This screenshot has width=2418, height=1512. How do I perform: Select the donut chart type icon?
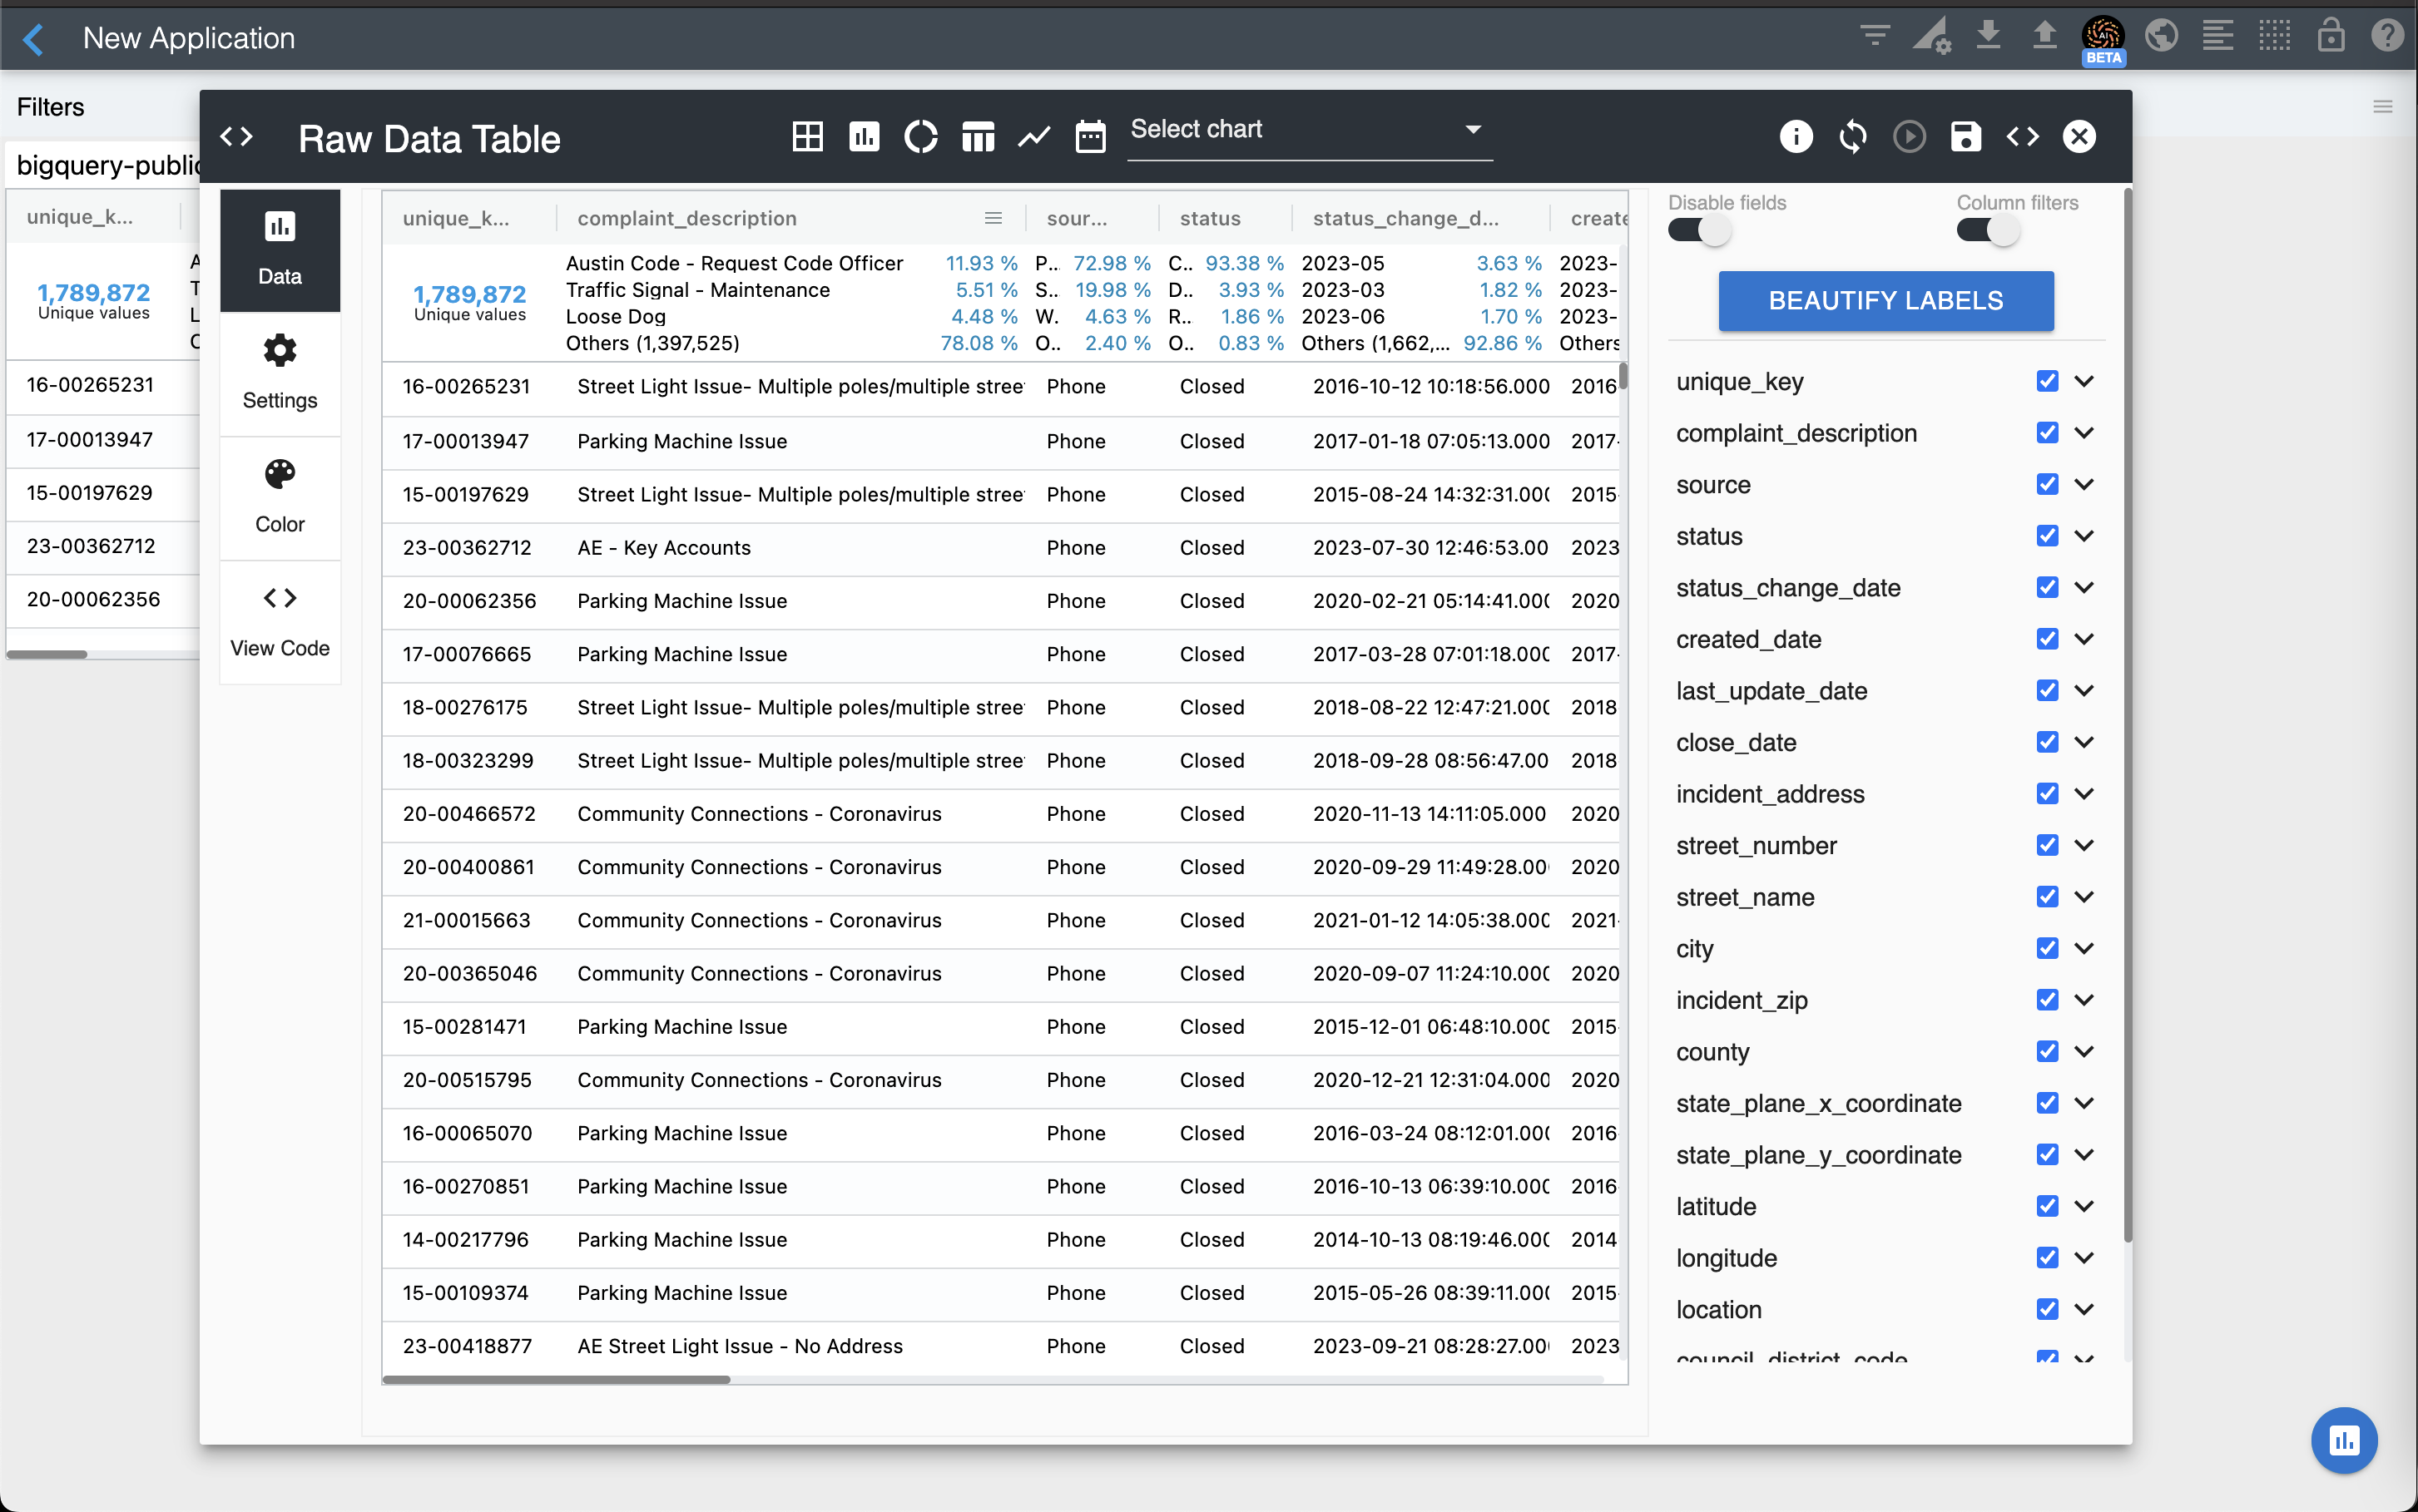pyautogui.click(x=920, y=137)
